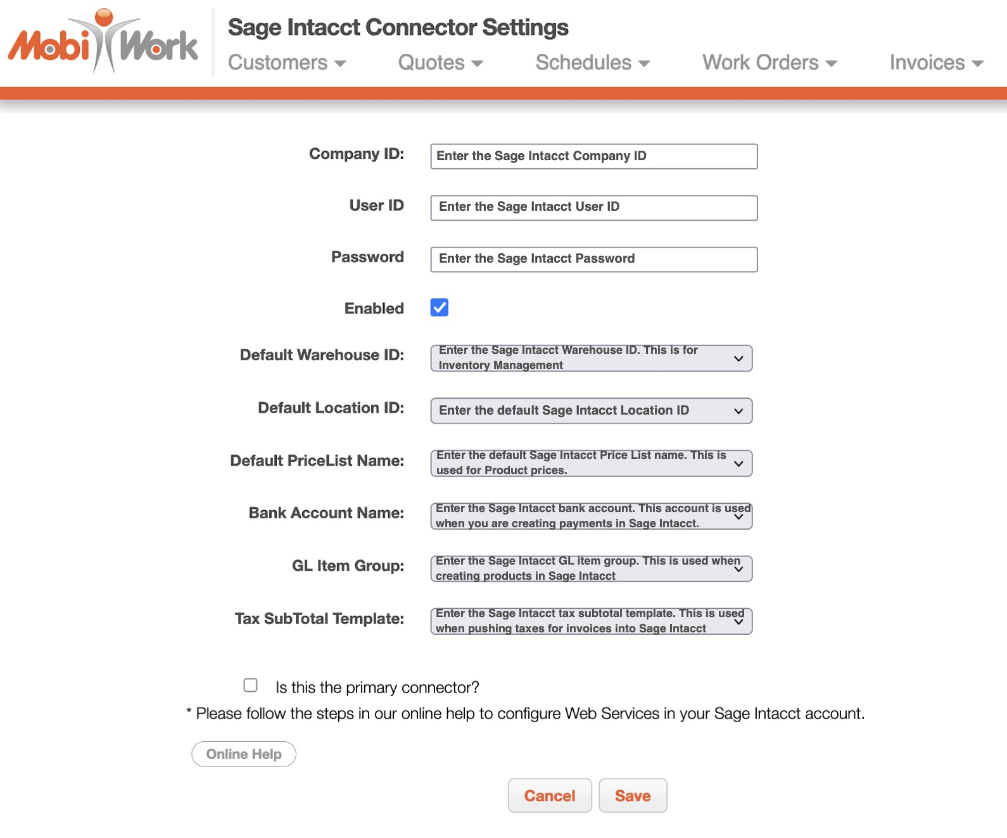1007x838 pixels.
Task: Open the GL Item Group dropdown
Action: point(591,568)
